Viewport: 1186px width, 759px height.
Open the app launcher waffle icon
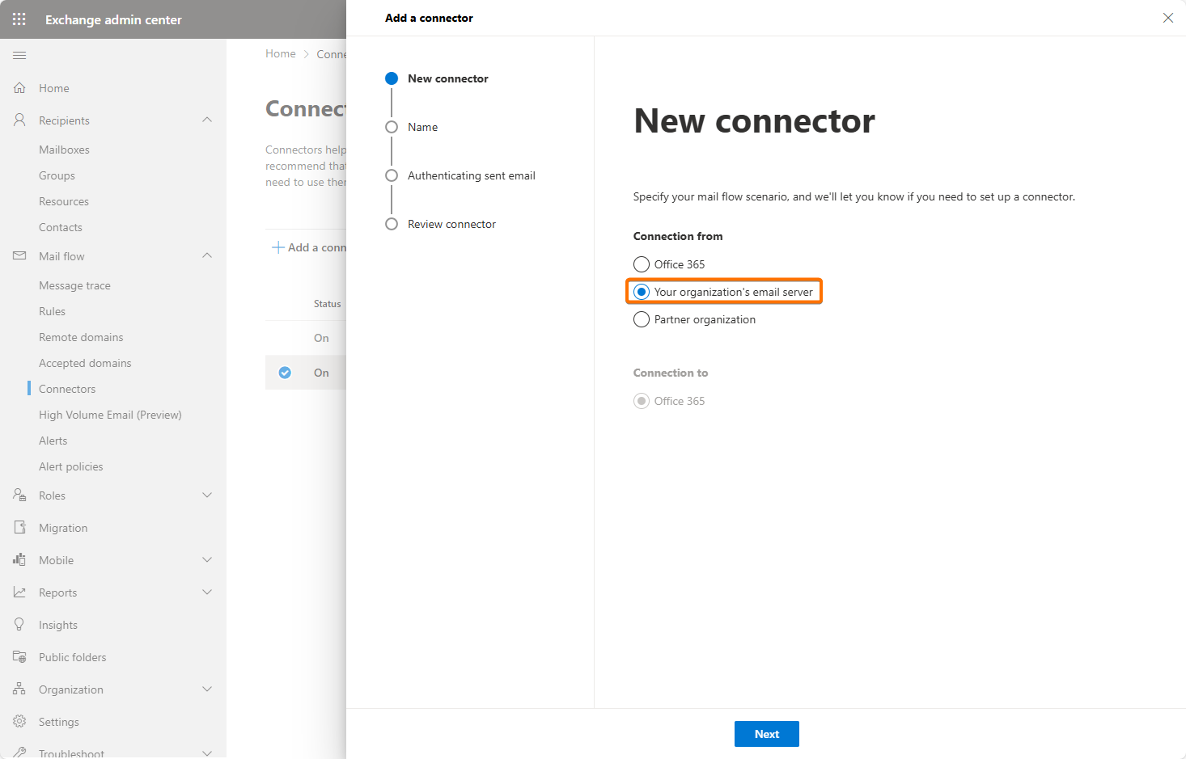point(19,19)
